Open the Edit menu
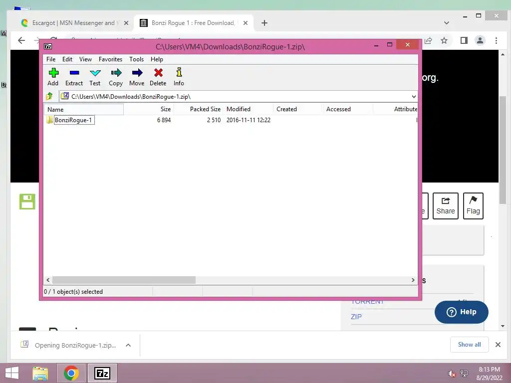The image size is (511, 383). point(67,59)
